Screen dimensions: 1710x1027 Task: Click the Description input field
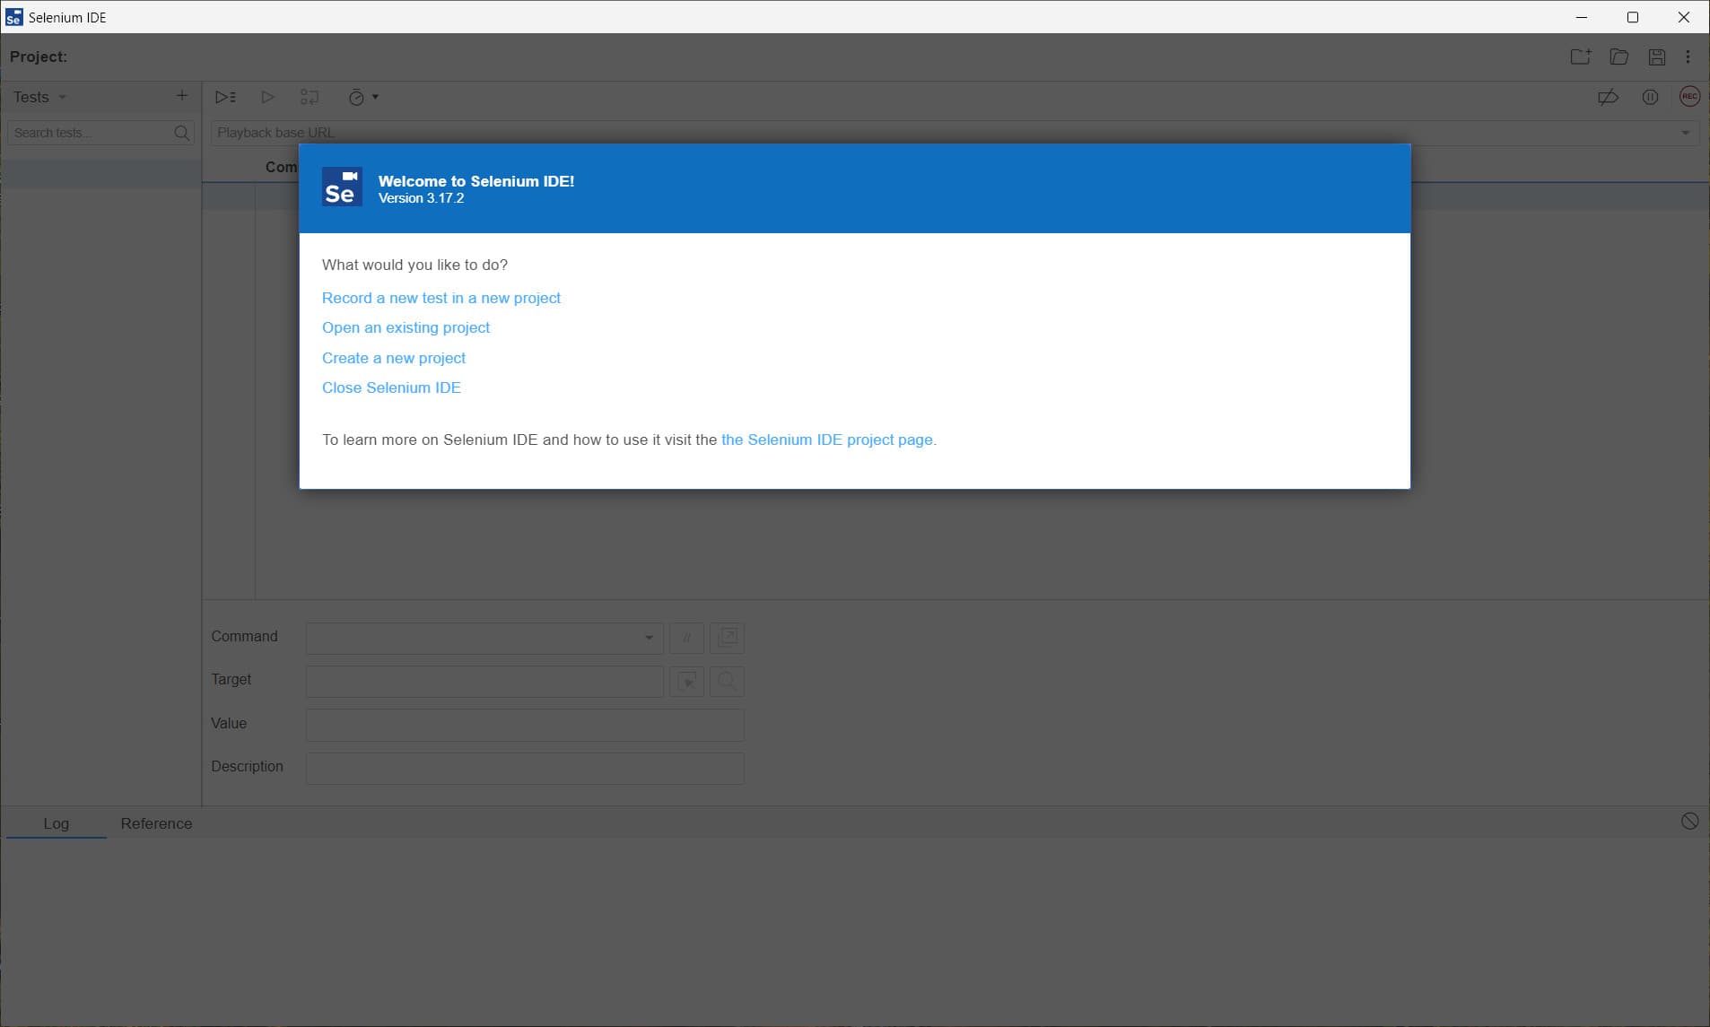[x=525, y=769]
